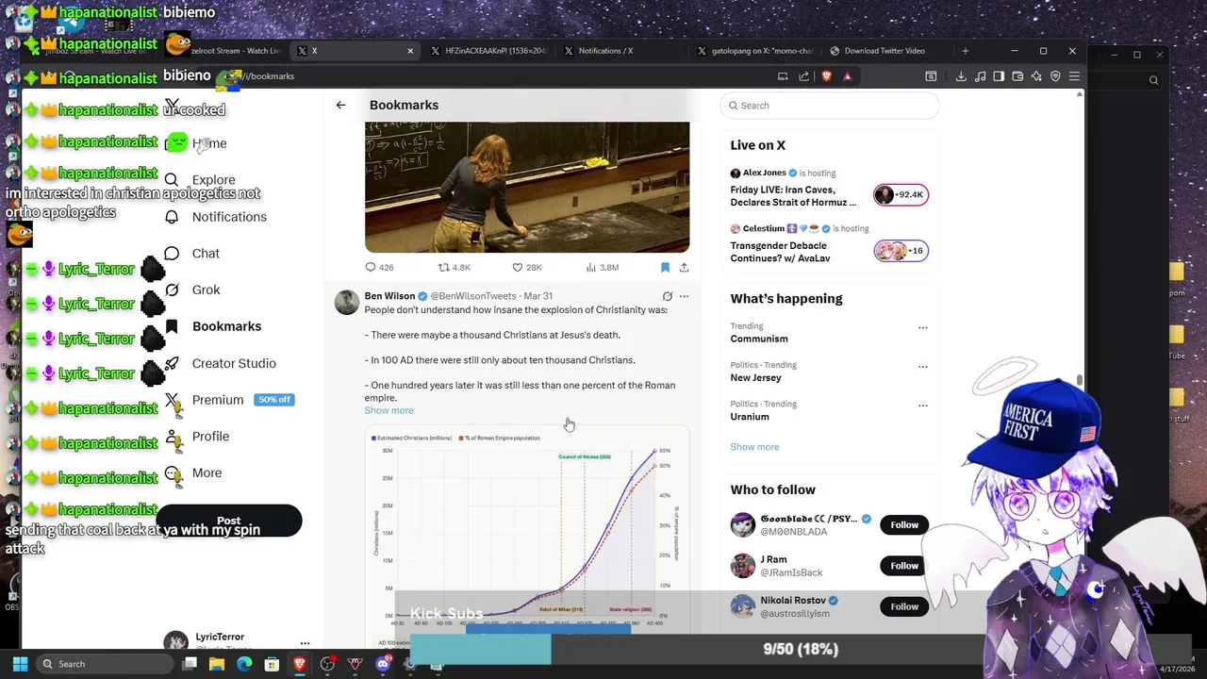Open Profile in the X sidebar
Image resolution: width=1207 pixels, height=679 pixels.
[x=197, y=437]
